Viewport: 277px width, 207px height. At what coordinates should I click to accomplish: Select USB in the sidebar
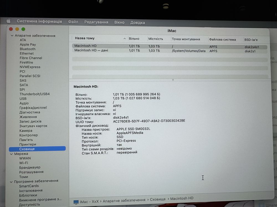[23, 99]
